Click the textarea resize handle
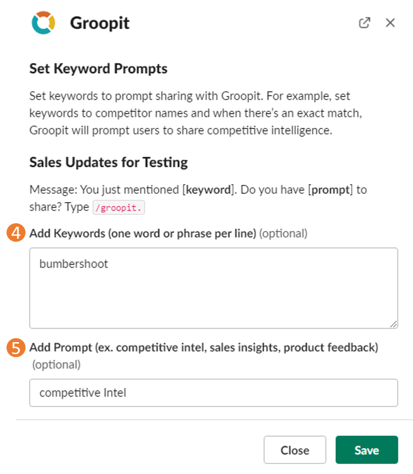 [393, 325]
